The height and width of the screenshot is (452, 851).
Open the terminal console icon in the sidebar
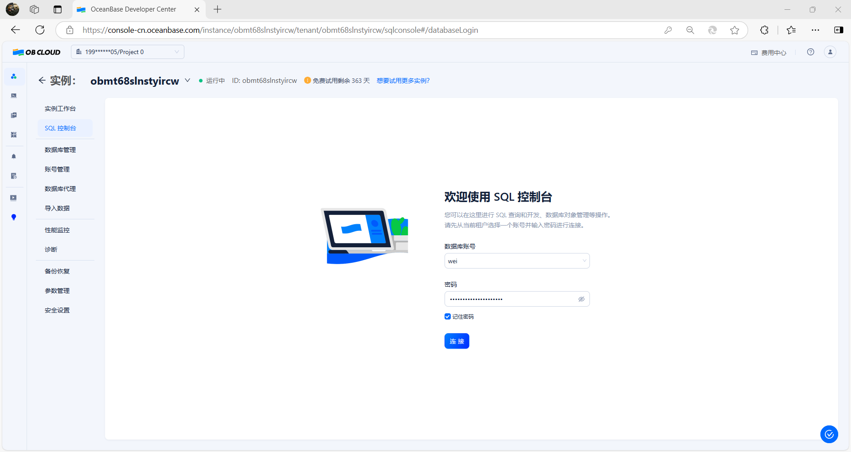click(14, 95)
